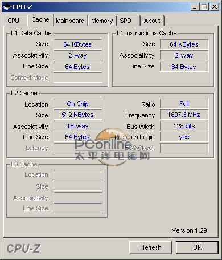Click the Prefetch Logic 'yes' field
222x260 pixels.
(x=184, y=137)
